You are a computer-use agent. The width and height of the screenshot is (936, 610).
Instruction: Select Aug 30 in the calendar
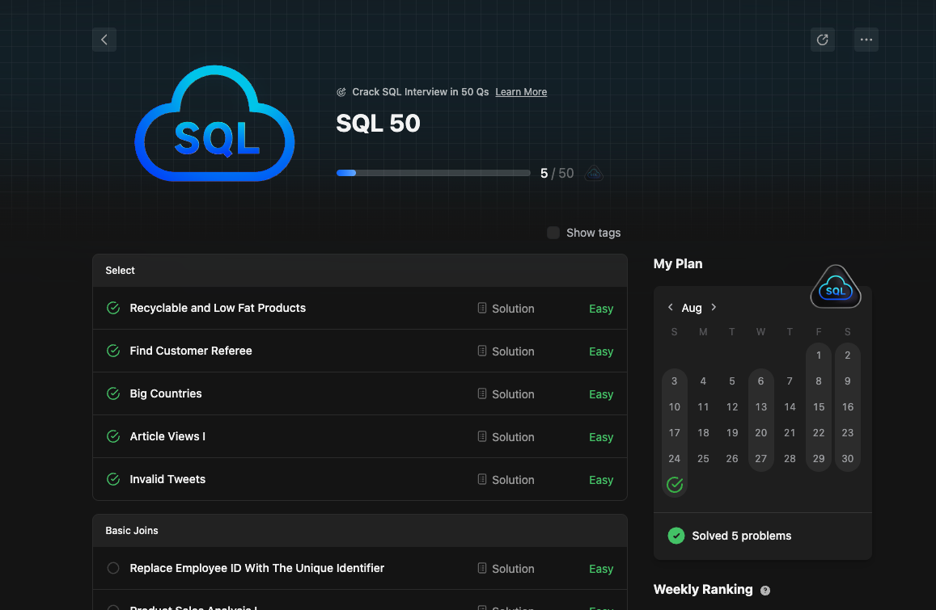[x=847, y=459]
